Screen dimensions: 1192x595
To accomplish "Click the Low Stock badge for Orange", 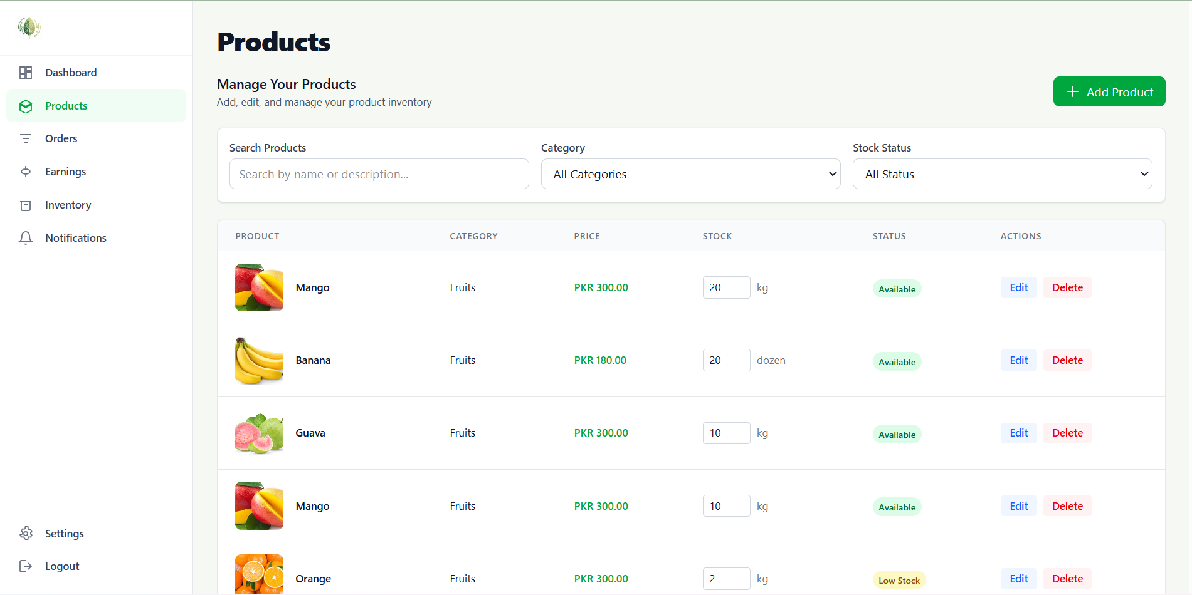I will pyautogui.click(x=899, y=580).
